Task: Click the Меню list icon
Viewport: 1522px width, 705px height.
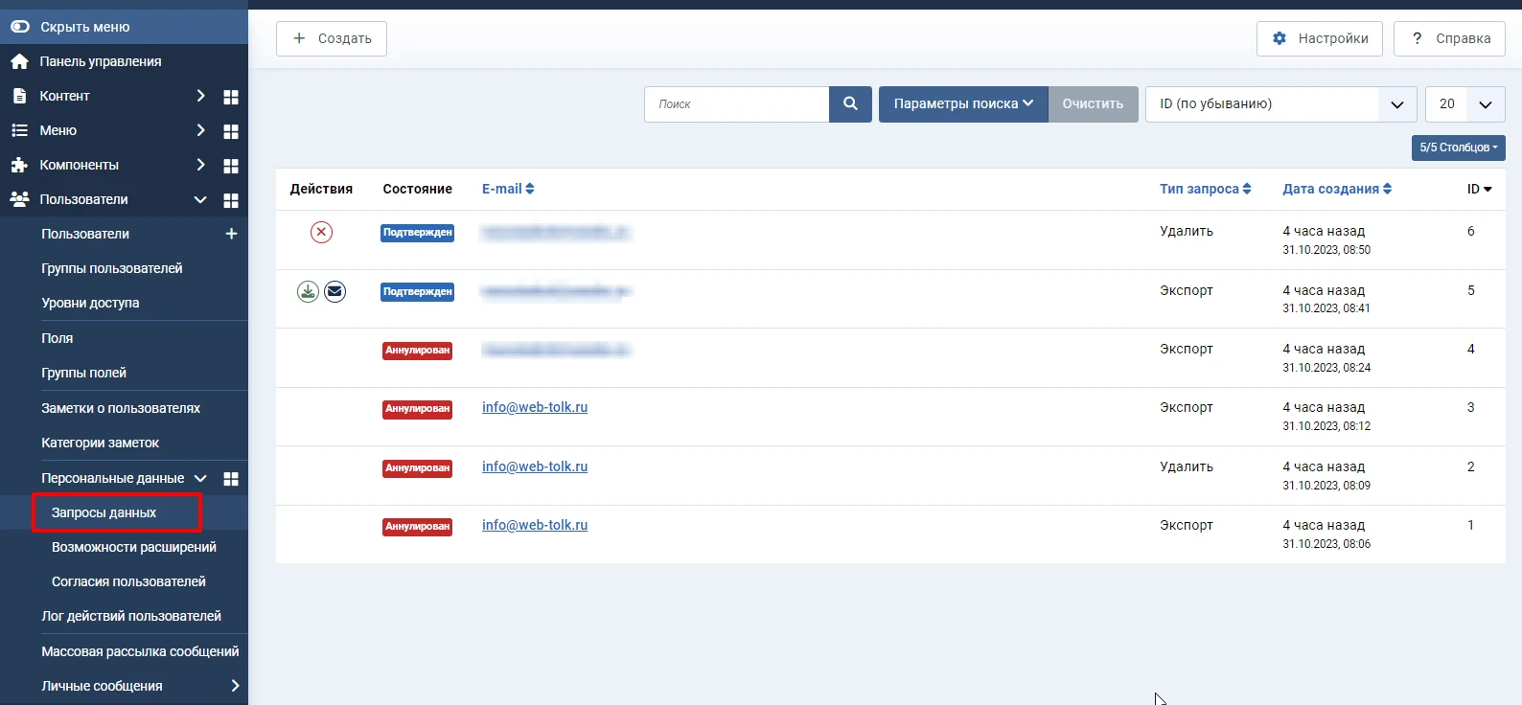Action: coord(19,130)
